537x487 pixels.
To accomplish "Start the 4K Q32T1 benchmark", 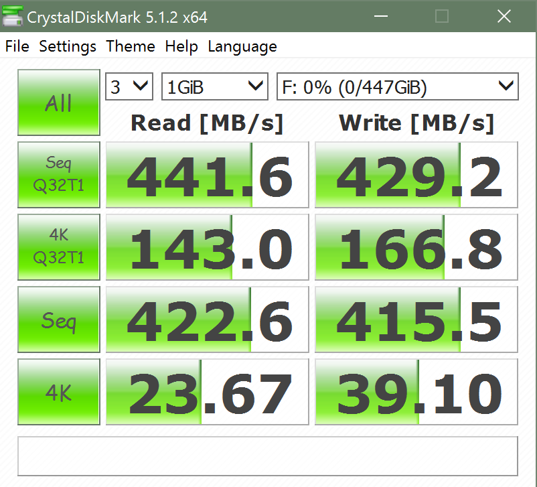I will [x=59, y=247].
